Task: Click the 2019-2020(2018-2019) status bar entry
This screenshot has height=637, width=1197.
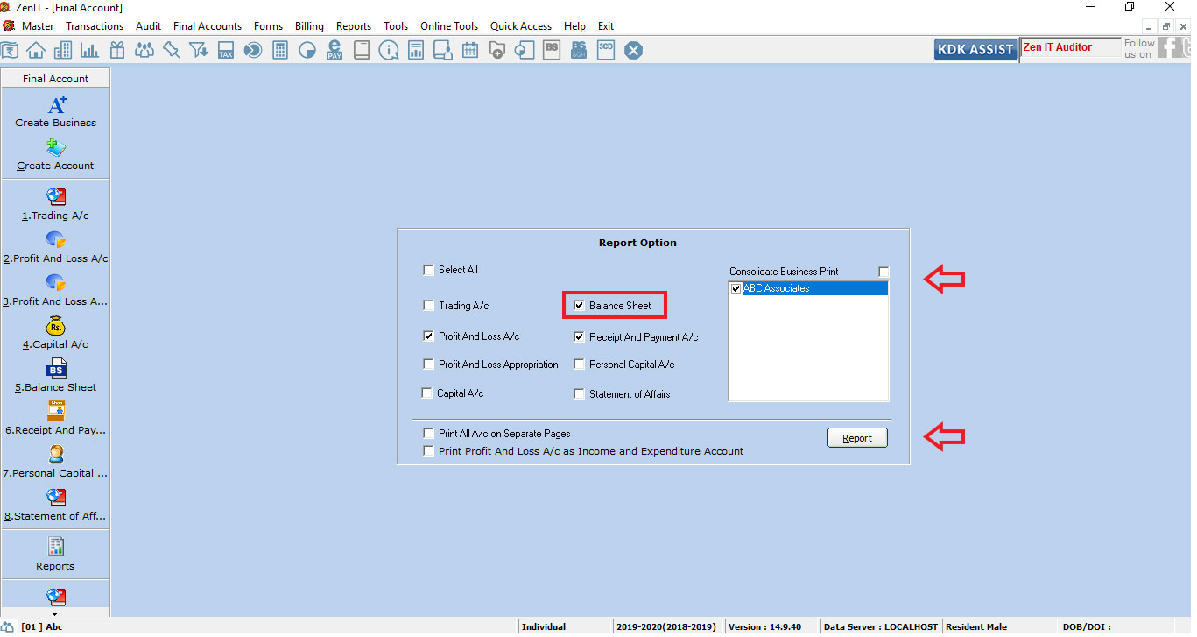Action: click(666, 626)
